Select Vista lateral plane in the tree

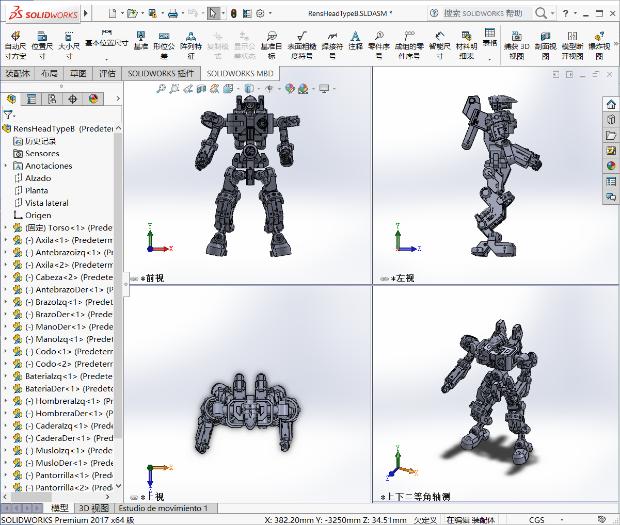(47, 203)
